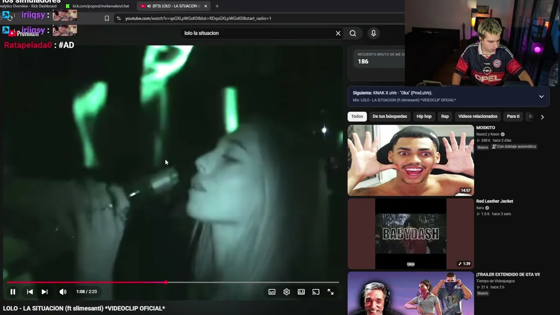Click the '1:08 / 2:23' time display
This screenshot has height=315, width=560.
click(x=87, y=292)
